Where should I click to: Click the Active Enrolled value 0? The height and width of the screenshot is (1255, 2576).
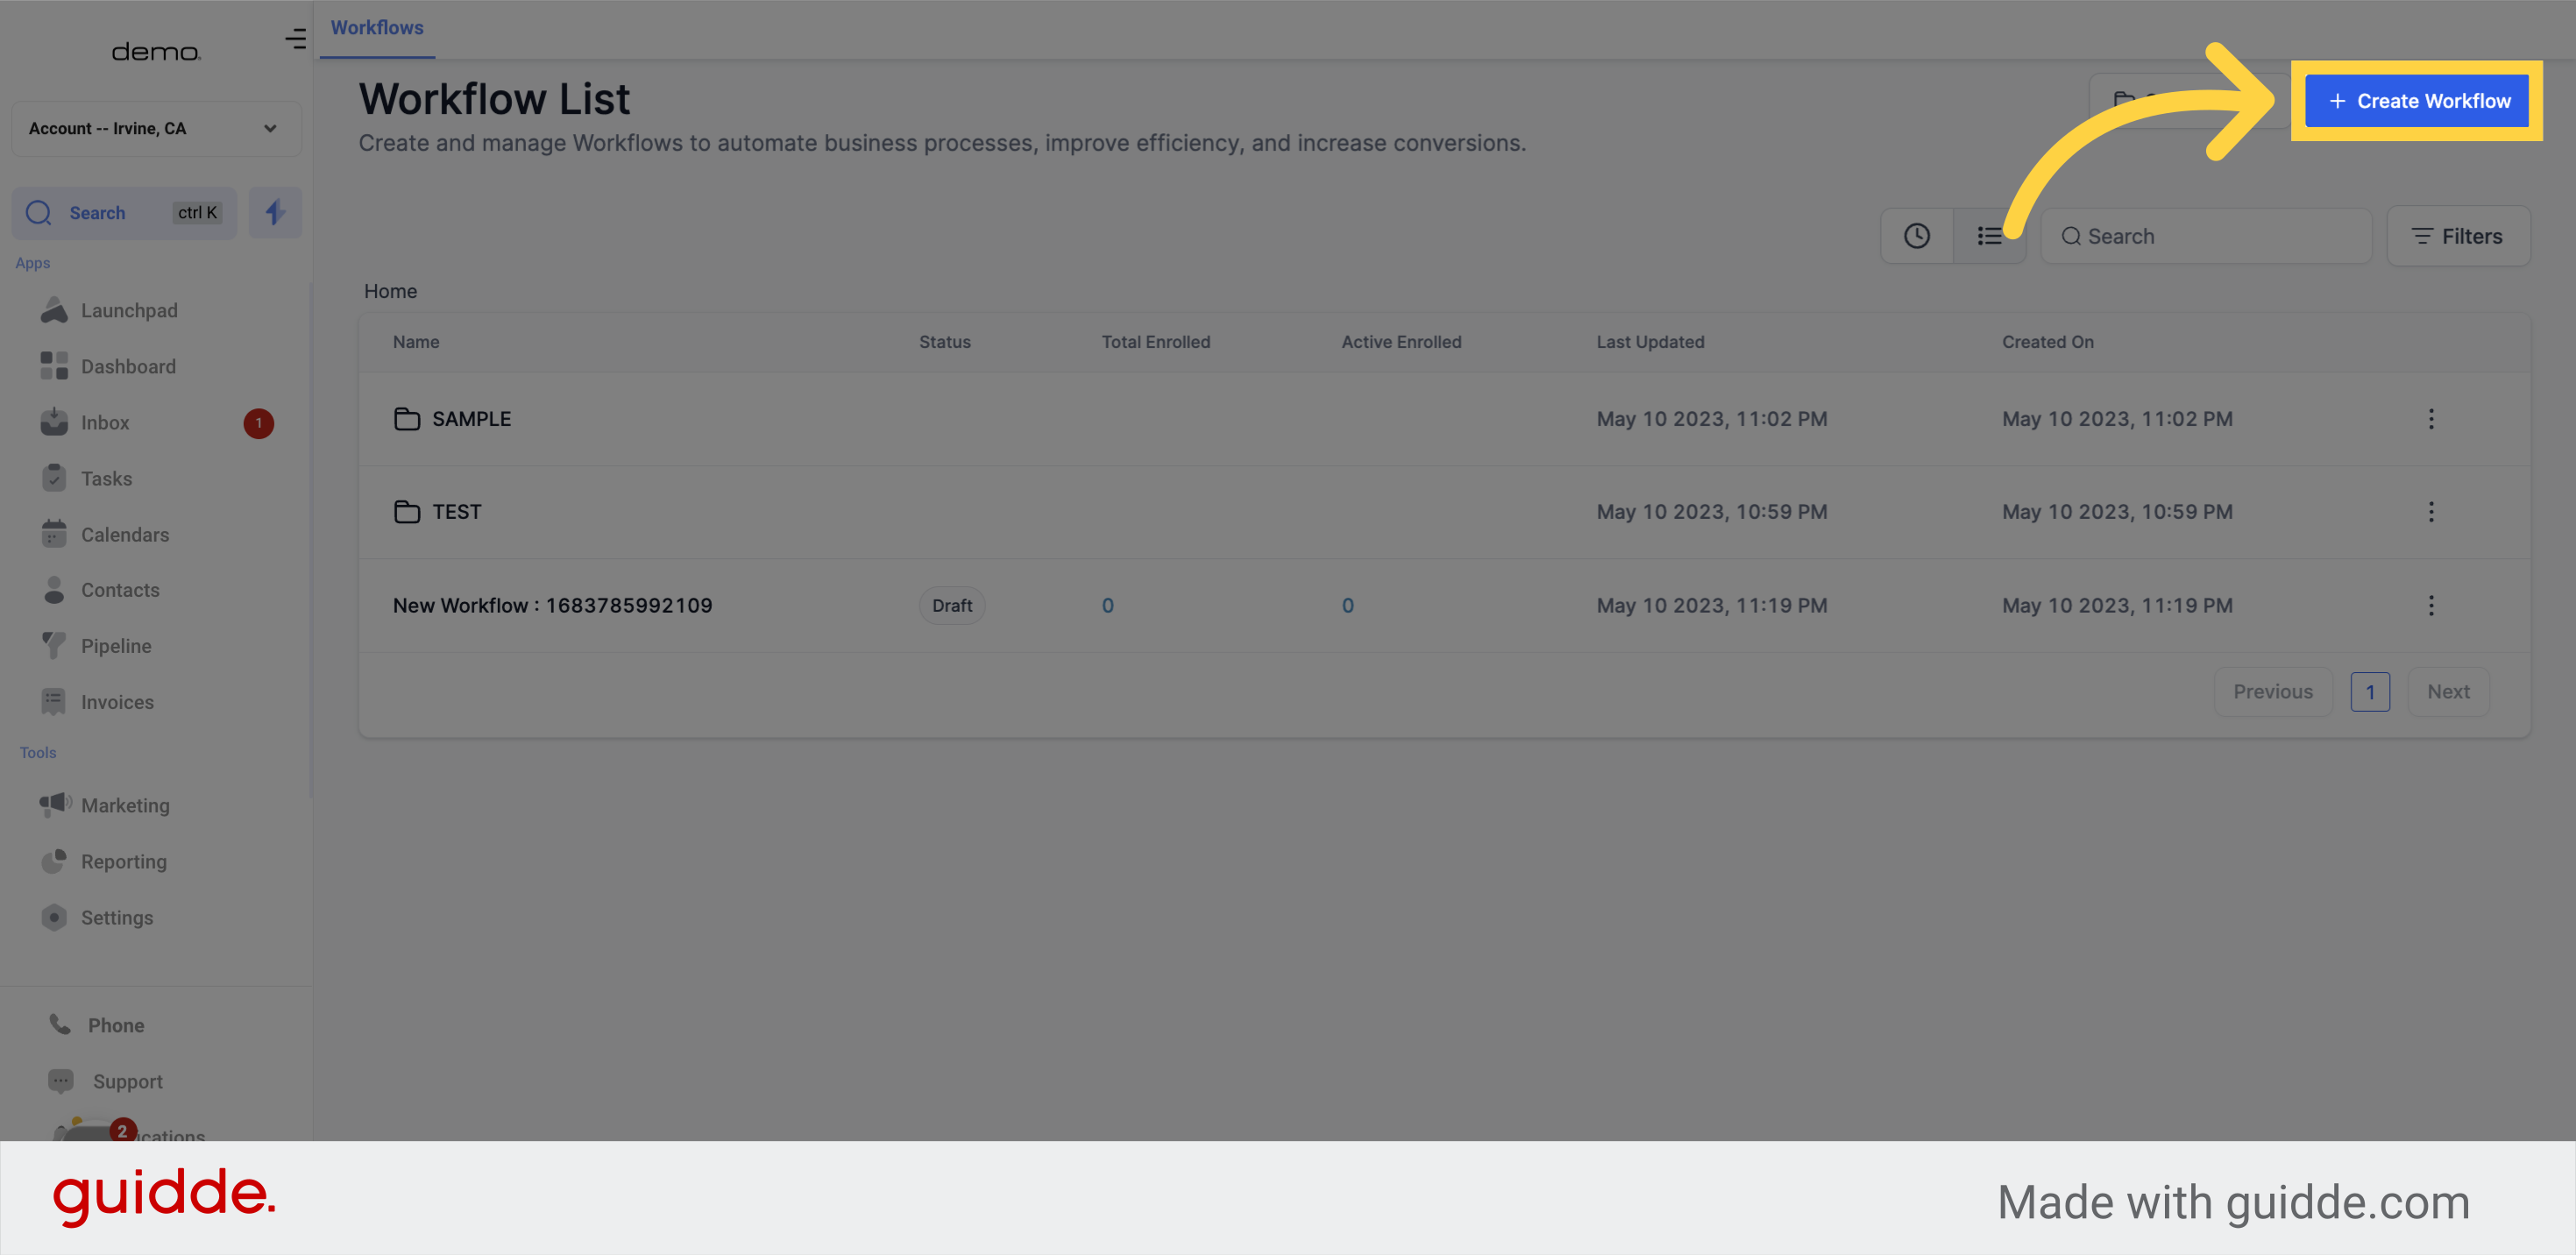point(1347,605)
